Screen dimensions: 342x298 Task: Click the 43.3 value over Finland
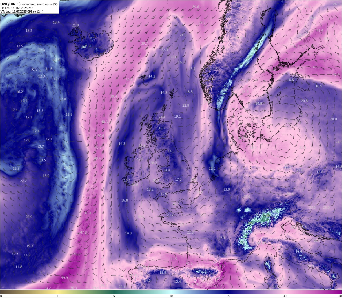pyautogui.click(x=316, y=67)
